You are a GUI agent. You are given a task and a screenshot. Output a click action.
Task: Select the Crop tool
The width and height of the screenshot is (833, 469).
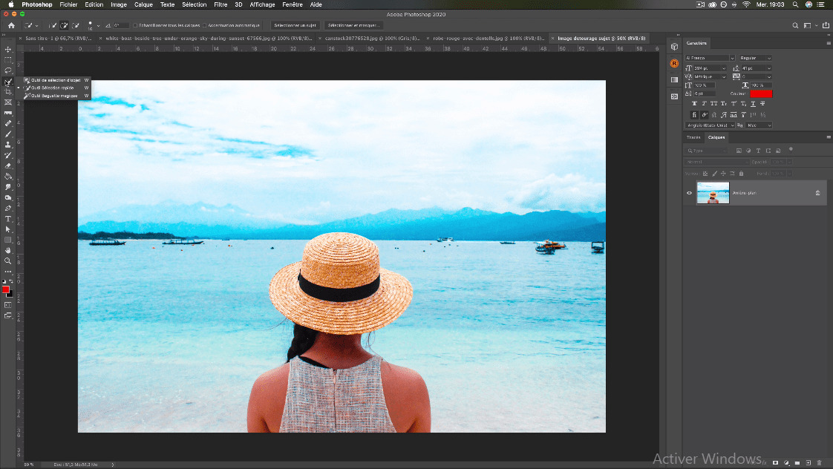click(8, 91)
